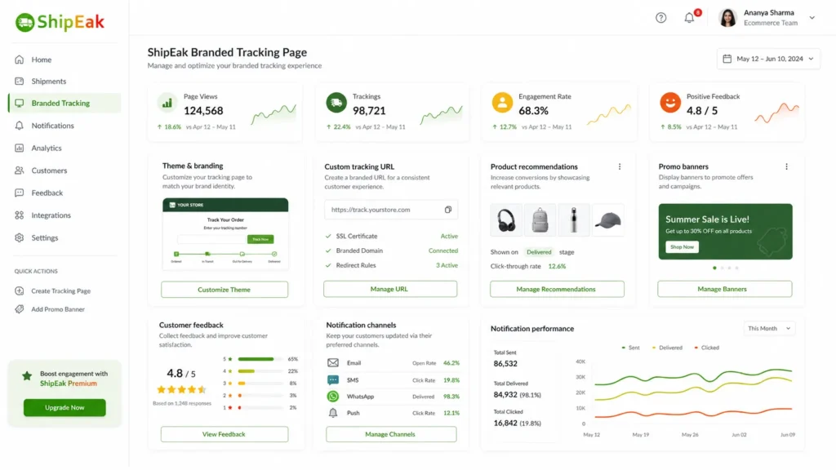Viewport: 836px width, 470px height.
Task: Click the Settings gear icon in sidebar
Action: coord(20,237)
